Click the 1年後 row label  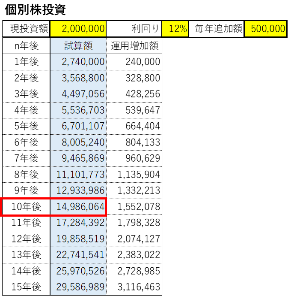pos(26,62)
